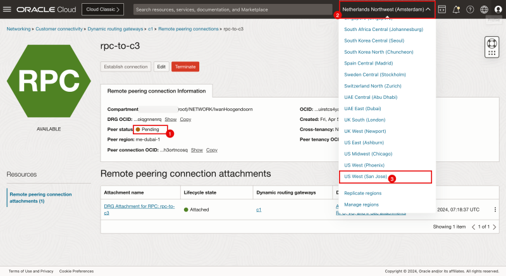Switch to Remote peering connection Information tab
This screenshot has width=506, height=276.
click(157, 91)
